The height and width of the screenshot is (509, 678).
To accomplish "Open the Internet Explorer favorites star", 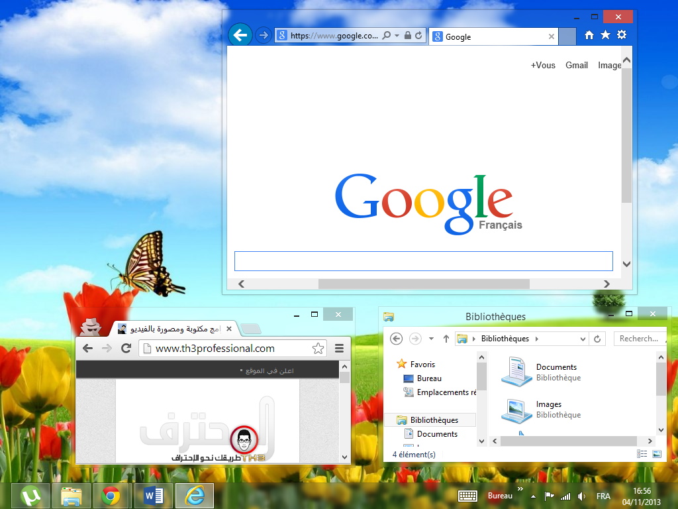I will tap(605, 35).
